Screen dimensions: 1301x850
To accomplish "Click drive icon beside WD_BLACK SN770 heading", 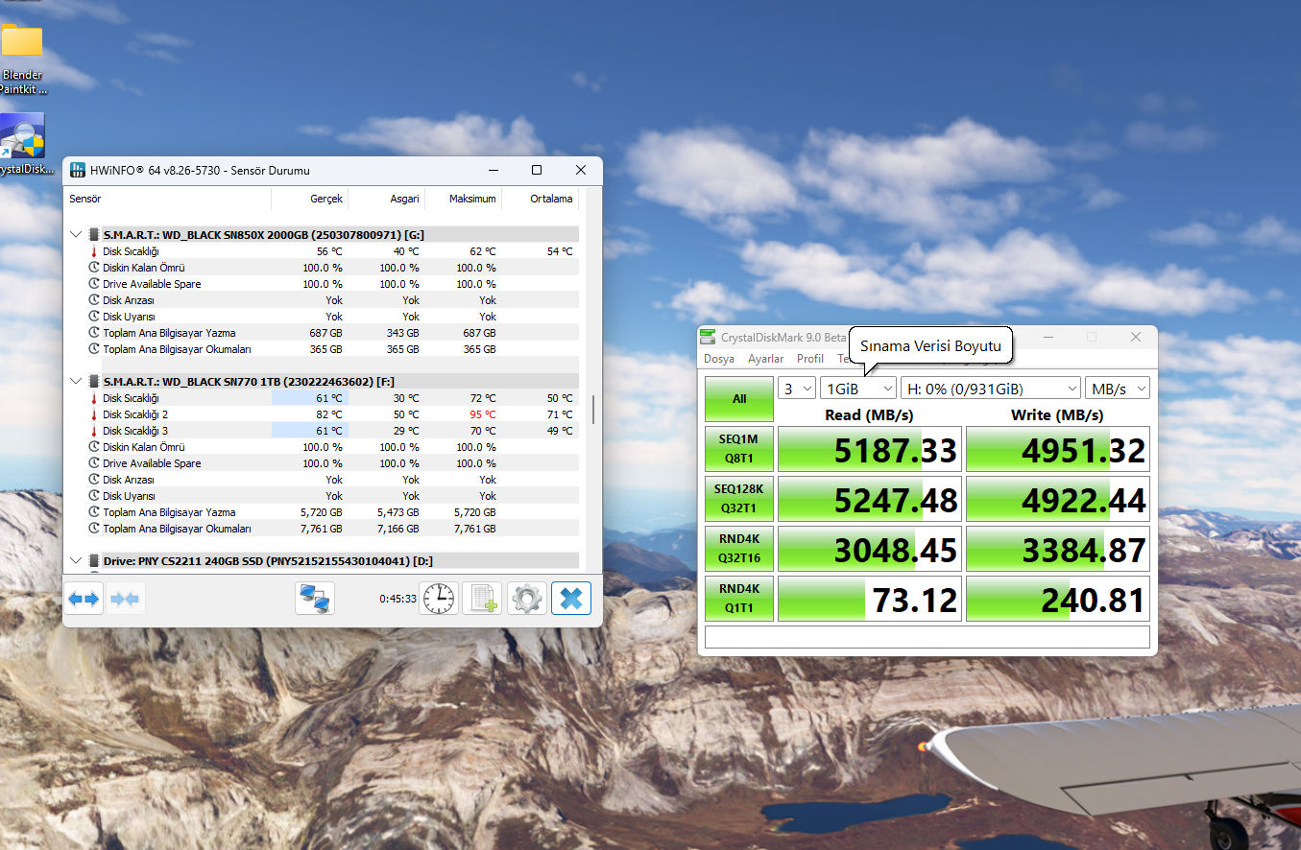I will pos(93,381).
